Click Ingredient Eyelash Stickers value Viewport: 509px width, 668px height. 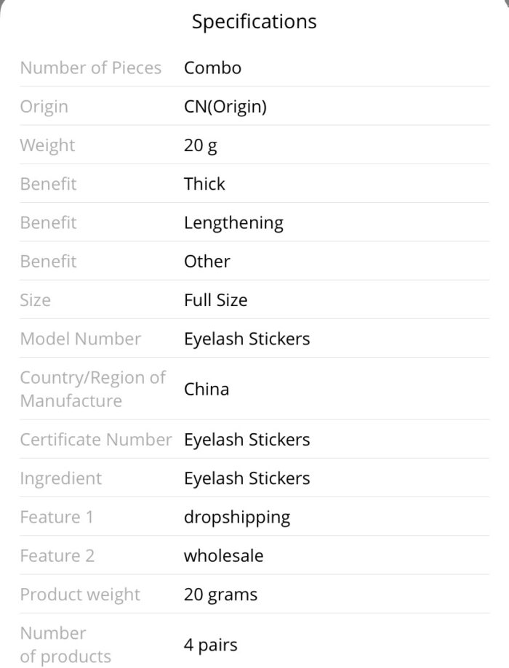tap(247, 478)
